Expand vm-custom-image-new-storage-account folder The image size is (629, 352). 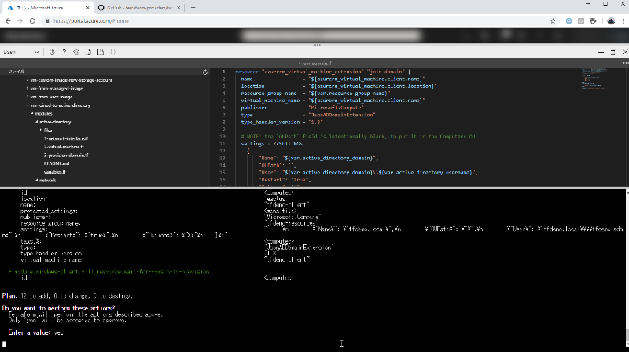coord(28,80)
